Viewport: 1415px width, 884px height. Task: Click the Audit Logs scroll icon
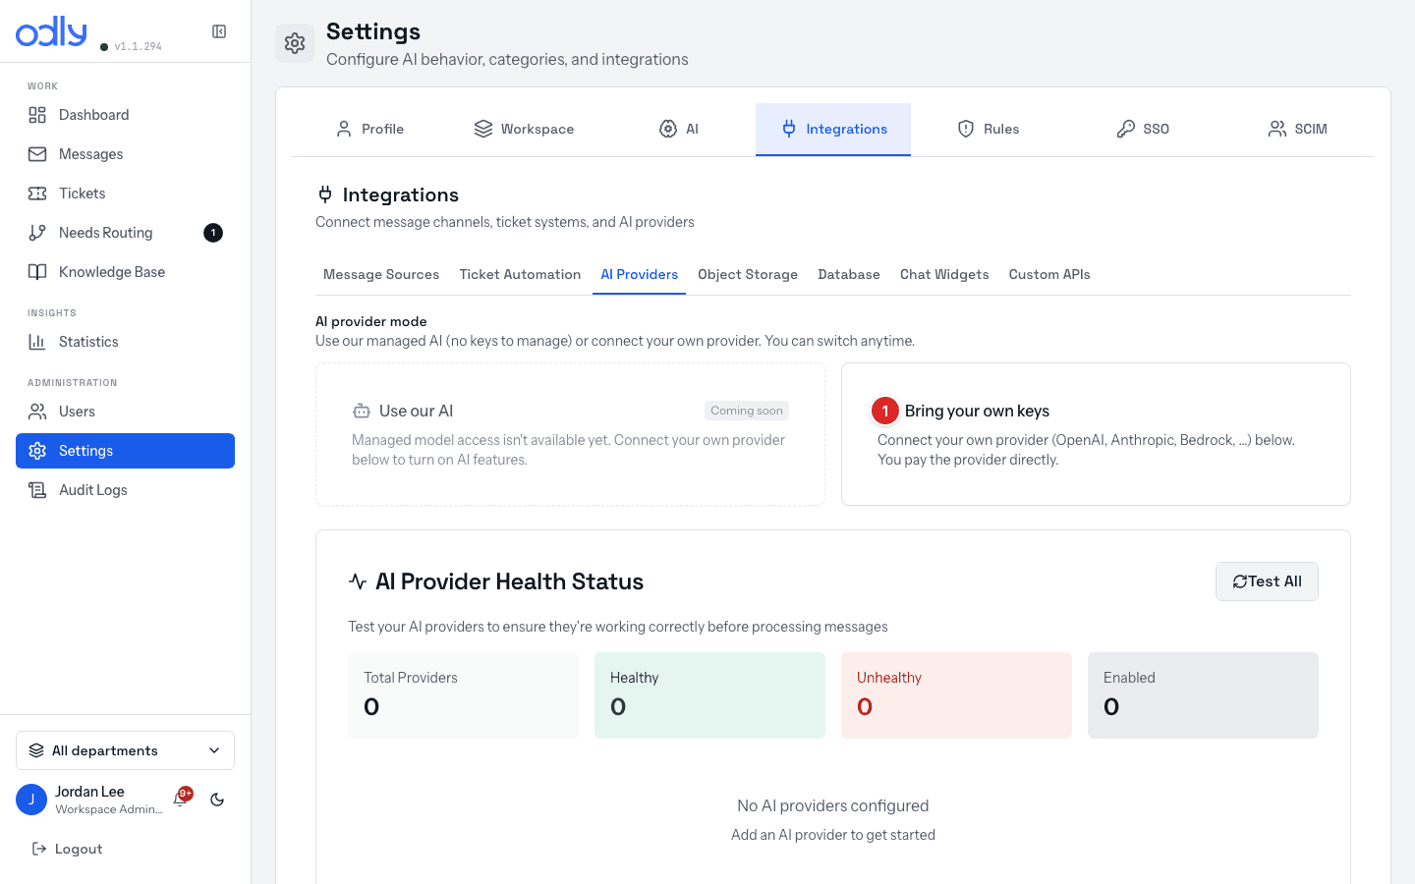[x=37, y=490]
